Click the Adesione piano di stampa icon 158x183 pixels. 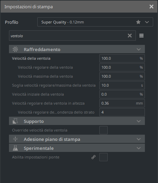coord(15,139)
